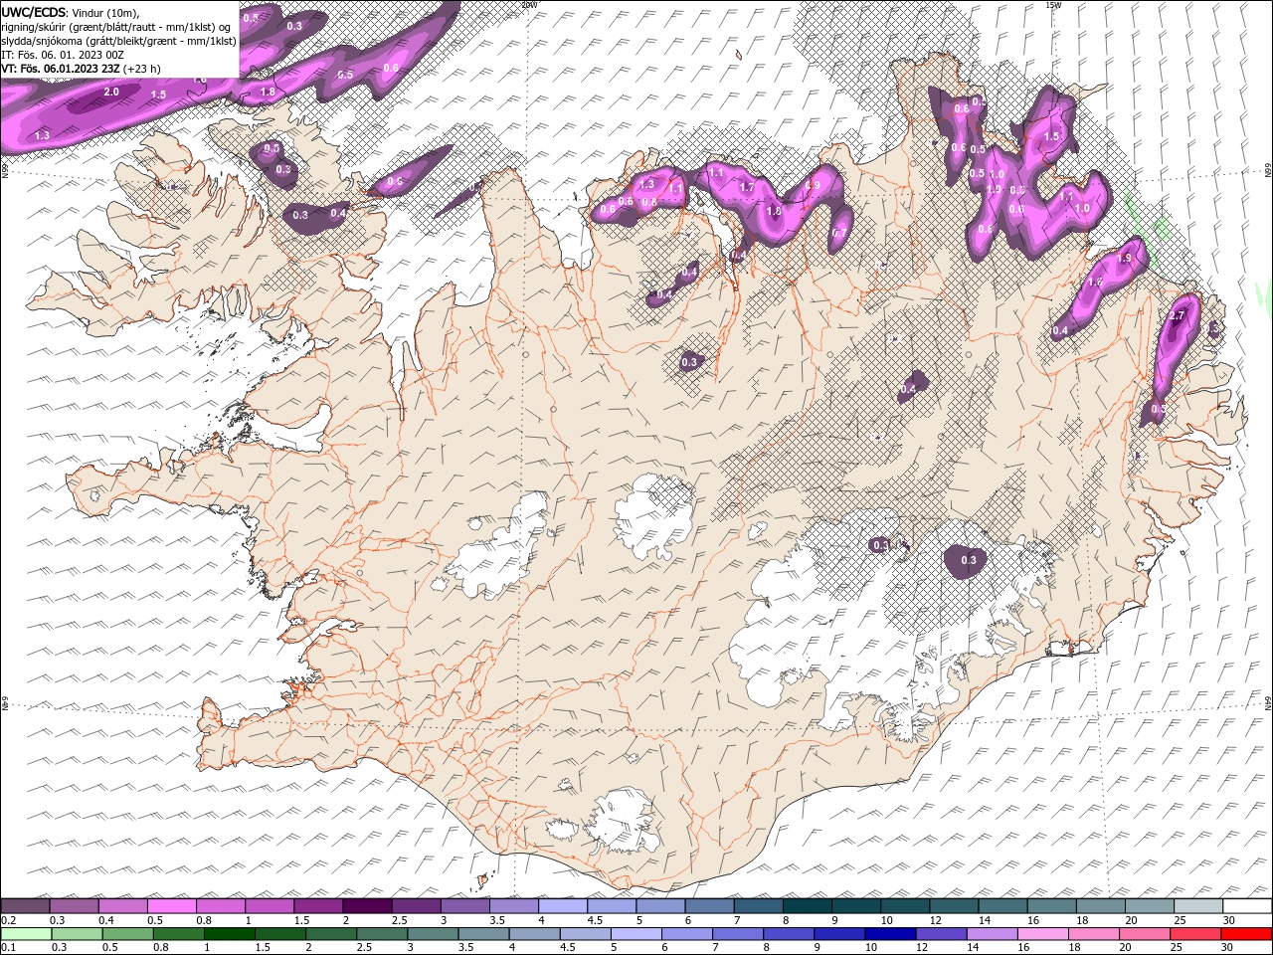Choose the dusky purple 0.2 swatch starting the upper row
Screen dimensions: 1273x955
(26, 906)
